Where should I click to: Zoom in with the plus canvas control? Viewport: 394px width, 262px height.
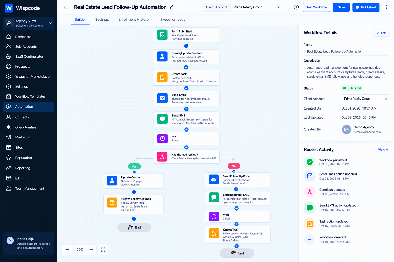tap(67, 249)
